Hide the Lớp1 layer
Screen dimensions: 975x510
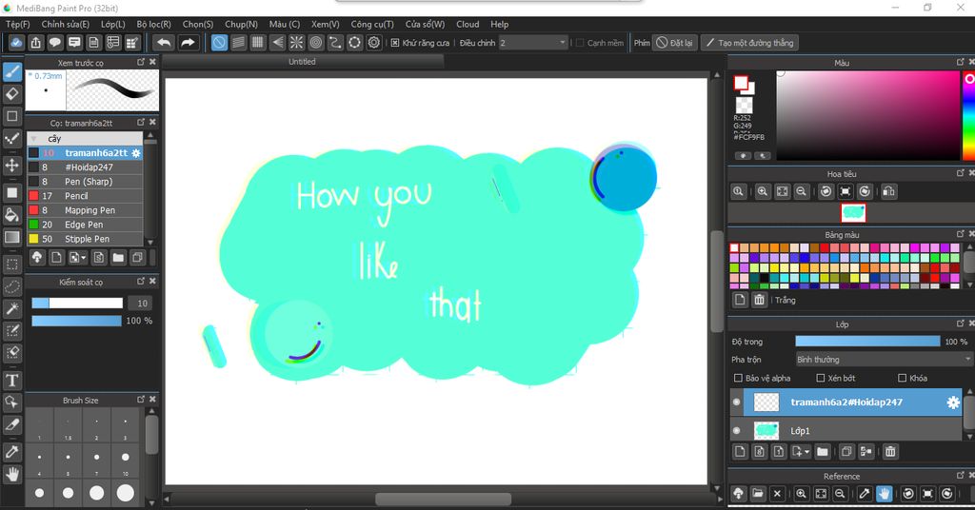(737, 430)
